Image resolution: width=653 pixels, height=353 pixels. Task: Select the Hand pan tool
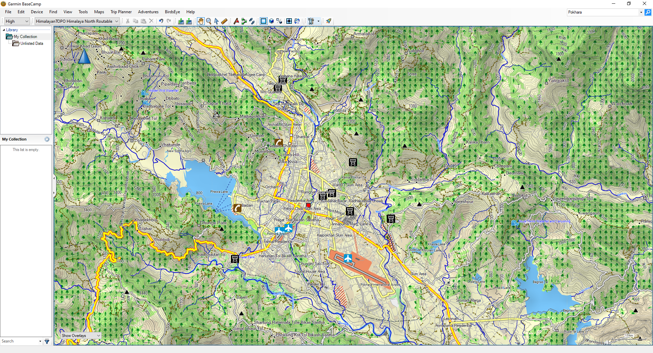click(x=201, y=21)
